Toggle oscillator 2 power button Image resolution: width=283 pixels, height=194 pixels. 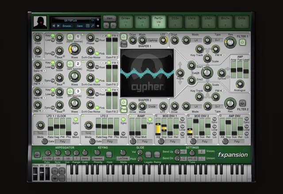(x=70, y=64)
